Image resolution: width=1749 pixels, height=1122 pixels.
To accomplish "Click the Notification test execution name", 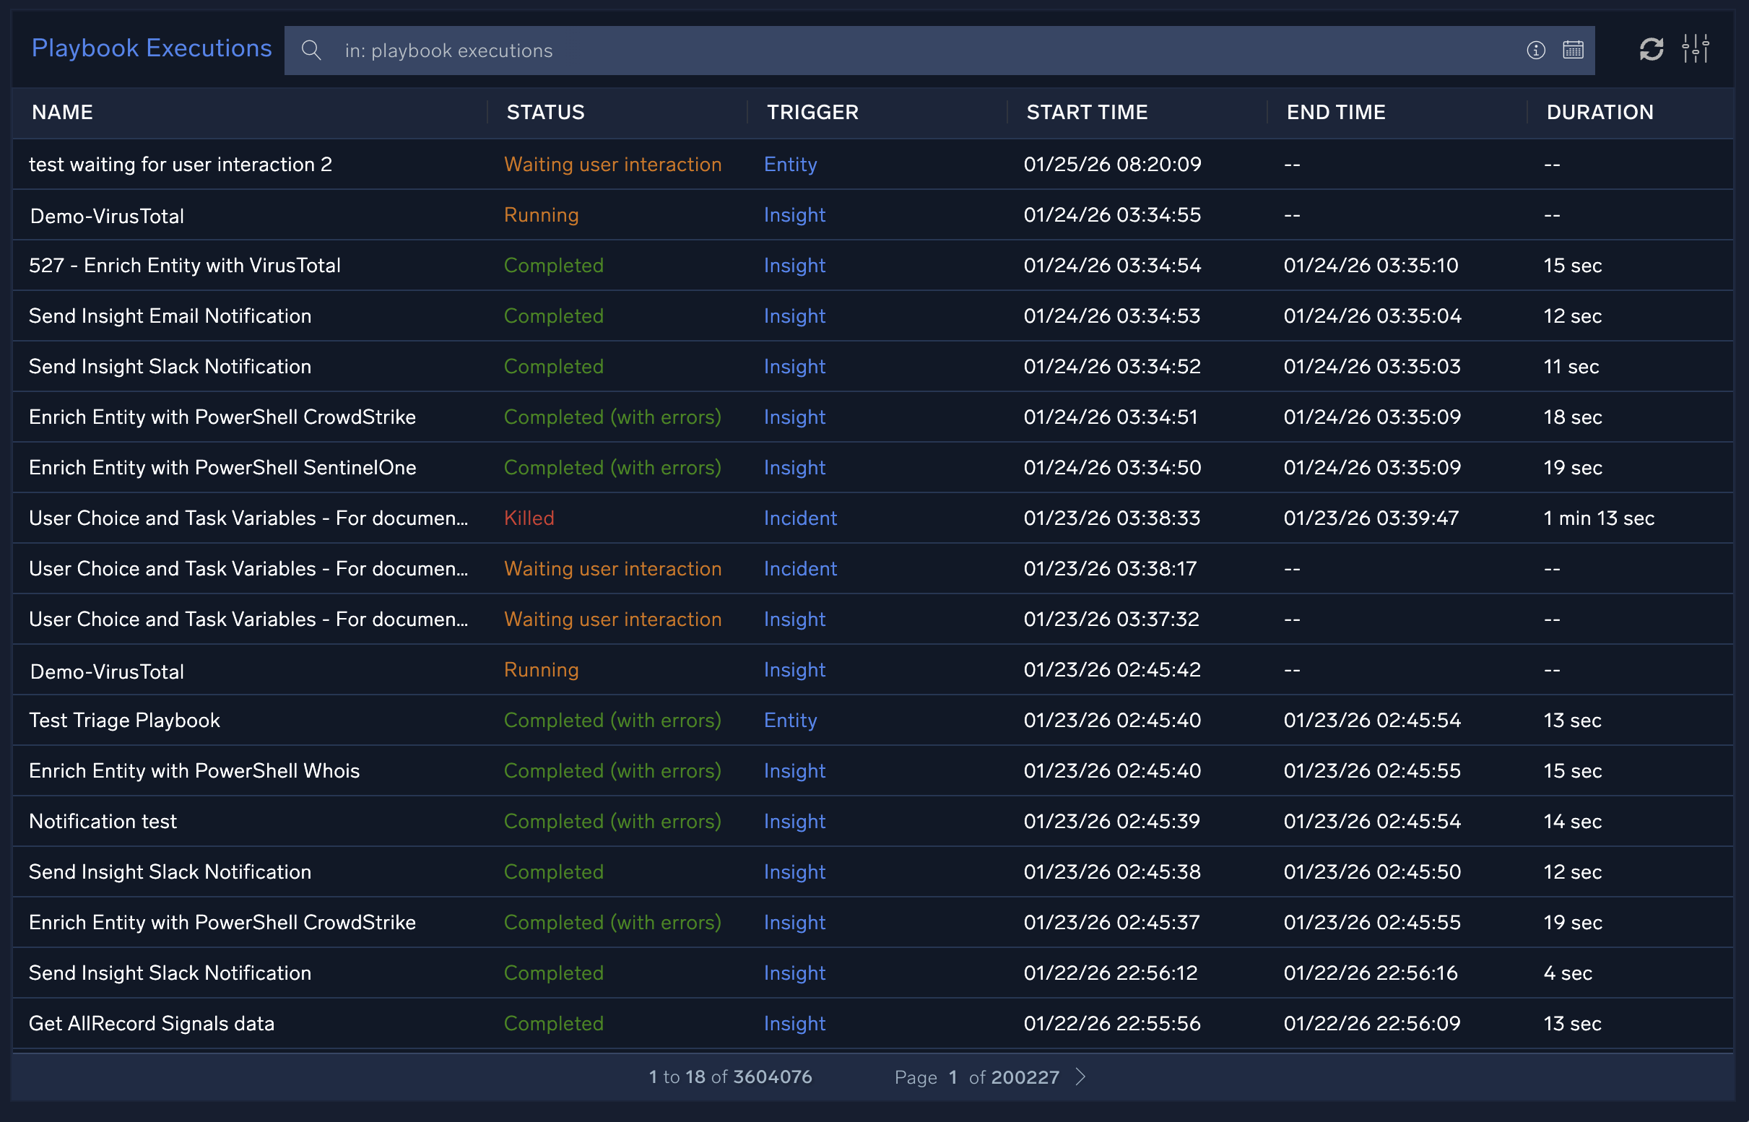I will point(103,821).
